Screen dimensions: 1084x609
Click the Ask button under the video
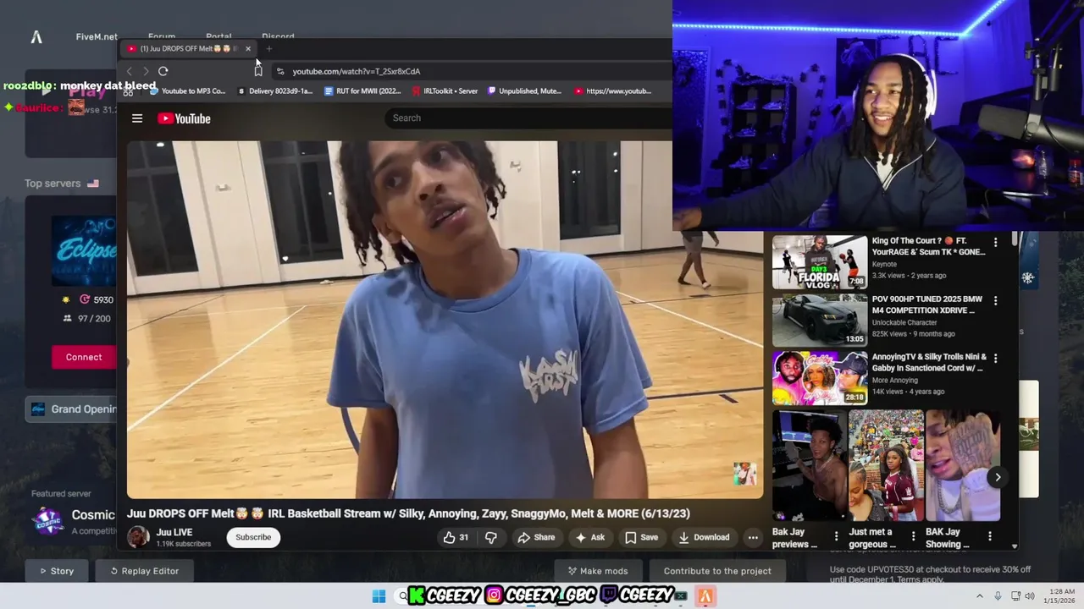coord(590,537)
